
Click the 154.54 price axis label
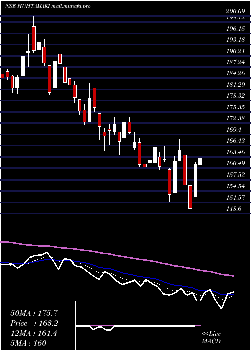tap(236, 186)
